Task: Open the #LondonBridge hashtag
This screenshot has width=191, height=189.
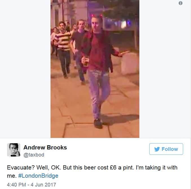Action: [x=38, y=176]
